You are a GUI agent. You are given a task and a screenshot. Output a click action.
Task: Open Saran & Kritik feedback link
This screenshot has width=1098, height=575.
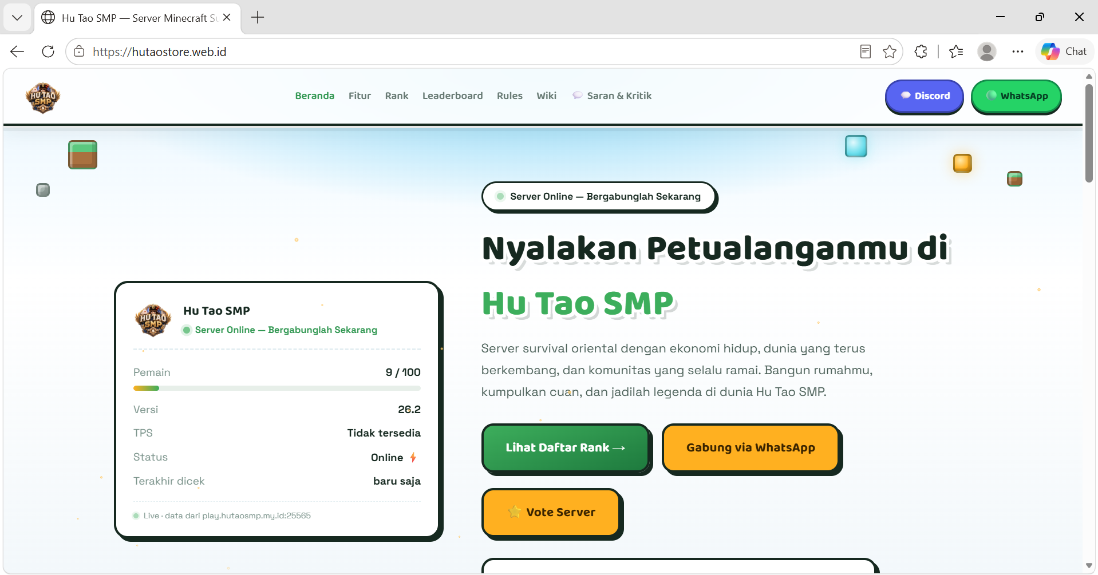click(612, 96)
